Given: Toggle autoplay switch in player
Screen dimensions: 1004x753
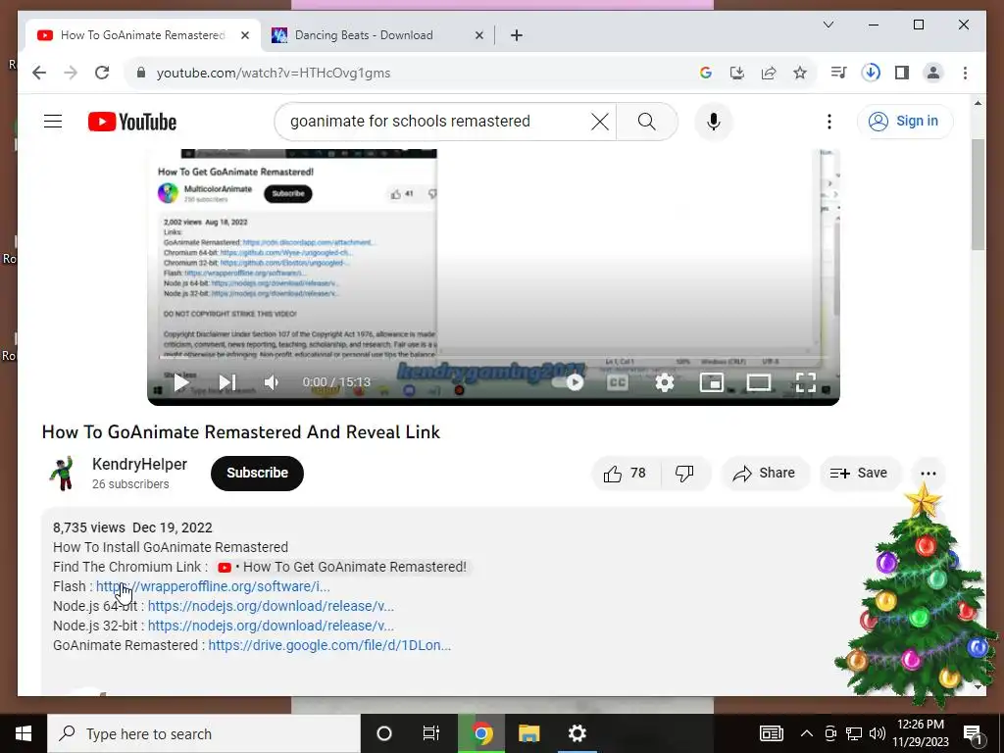Looking at the screenshot, I should coord(569,382).
